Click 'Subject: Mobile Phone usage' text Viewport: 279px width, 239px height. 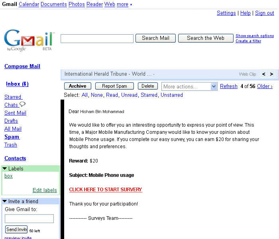coord(102,175)
